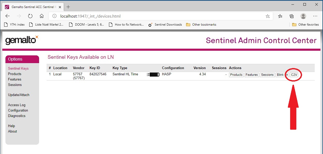
Task: Add this page to favorites with star
Action: pyautogui.click(x=268, y=16)
